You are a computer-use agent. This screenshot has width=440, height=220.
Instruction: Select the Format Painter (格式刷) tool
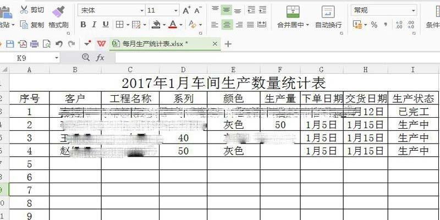pyautogui.click(x=58, y=16)
